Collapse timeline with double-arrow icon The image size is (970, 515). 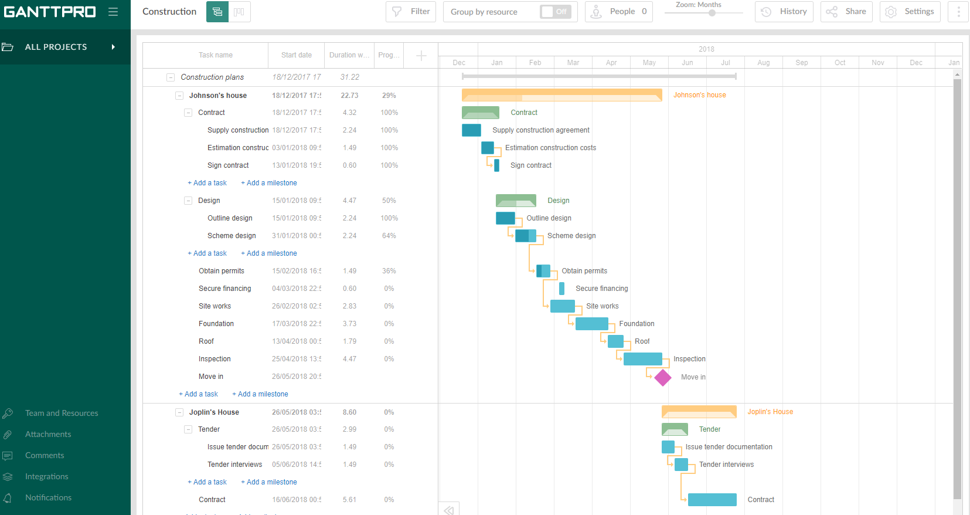coord(449,510)
